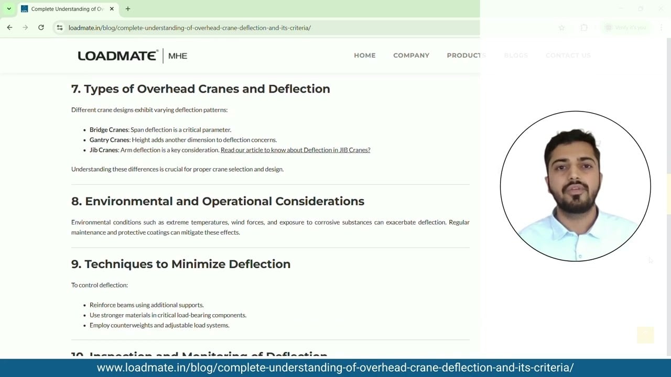Open the browser extensions puzzle icon

(584, 28)
